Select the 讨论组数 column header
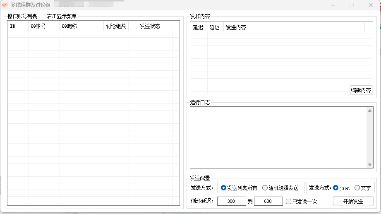This screenshot has width=381, height=214. pyautogui.click(x=116, y=26)
